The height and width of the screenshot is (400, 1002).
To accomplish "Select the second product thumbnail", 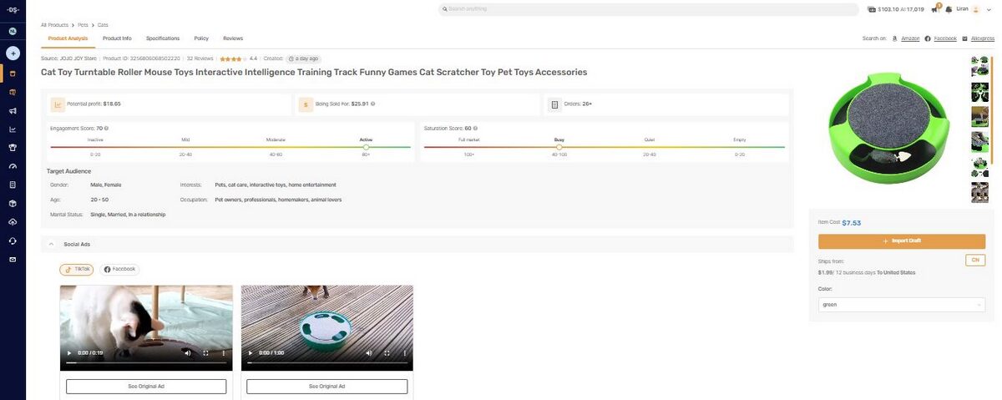I will click(x=979, y=92).
